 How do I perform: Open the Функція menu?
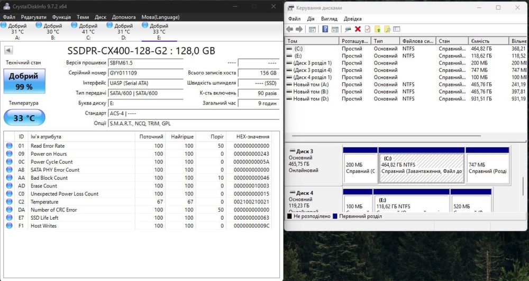61,17
